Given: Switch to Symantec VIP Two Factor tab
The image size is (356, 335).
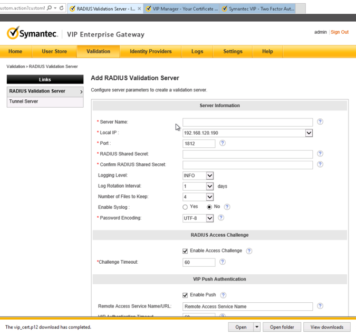Looking at the screenshot, I should 257,8.
